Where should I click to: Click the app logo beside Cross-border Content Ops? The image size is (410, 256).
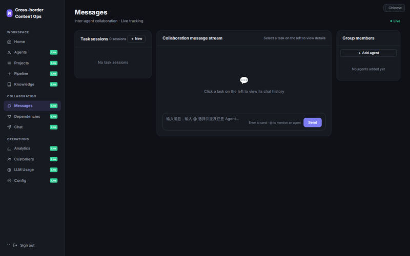click(9, 13)
